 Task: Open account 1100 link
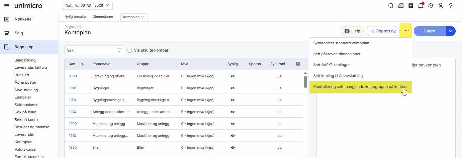[73, 88]
